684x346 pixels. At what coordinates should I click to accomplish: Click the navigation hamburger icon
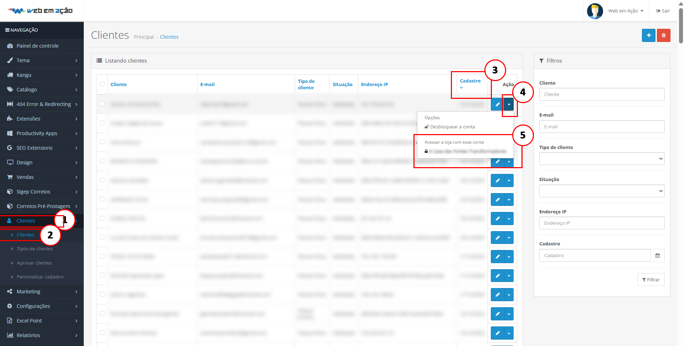coord(7,30)
